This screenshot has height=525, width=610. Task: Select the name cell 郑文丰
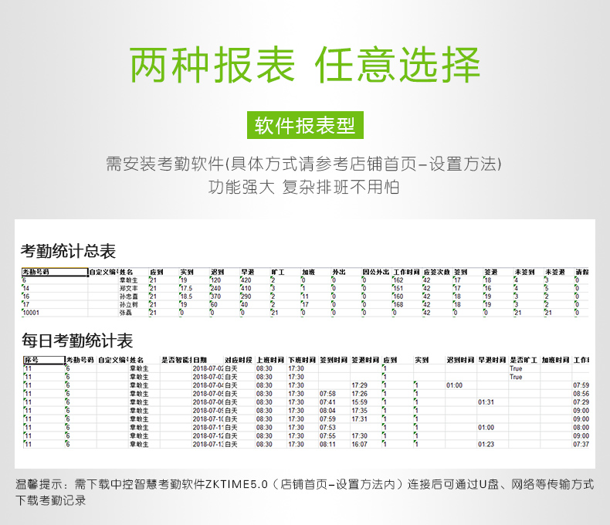128,288
